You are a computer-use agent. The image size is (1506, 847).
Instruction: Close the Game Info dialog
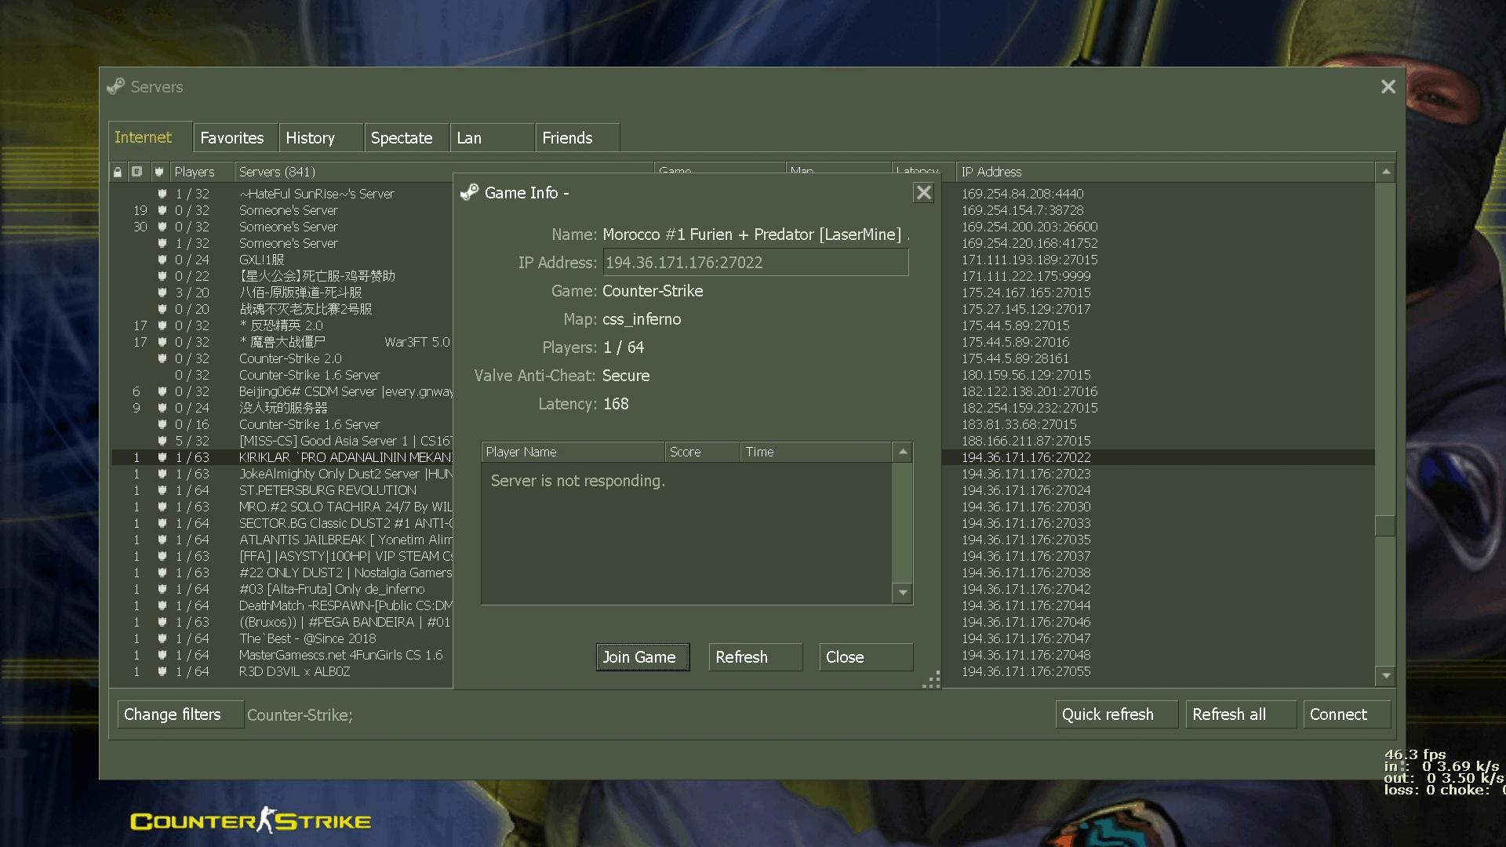[923, 193]
